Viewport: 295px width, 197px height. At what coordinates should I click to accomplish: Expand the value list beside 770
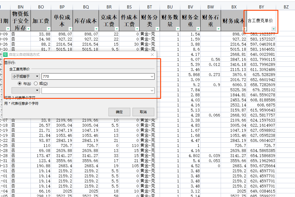pos(152,76)
